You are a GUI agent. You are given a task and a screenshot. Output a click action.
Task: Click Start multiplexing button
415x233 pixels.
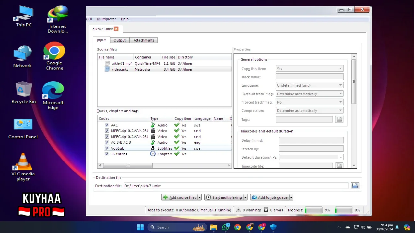[224, 197]
